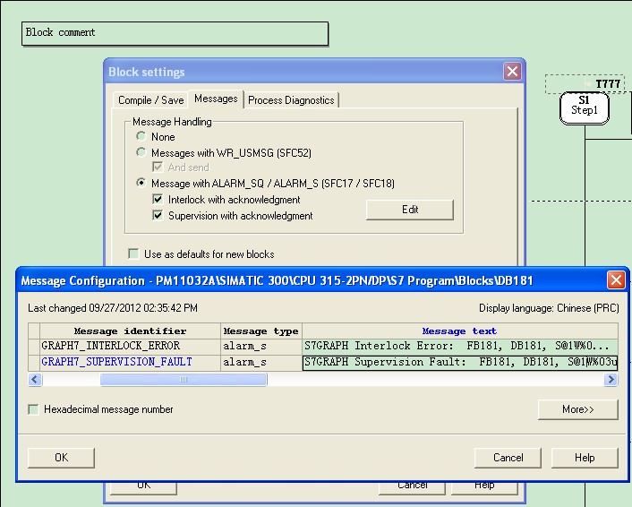Close the Message Configuration dialog
Image resolution: width=632 pixels, height=507 pixels.
tap(616, 279)
